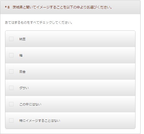Click the 納豆 label text
The image size is (144, 134).
pos(22,39)
